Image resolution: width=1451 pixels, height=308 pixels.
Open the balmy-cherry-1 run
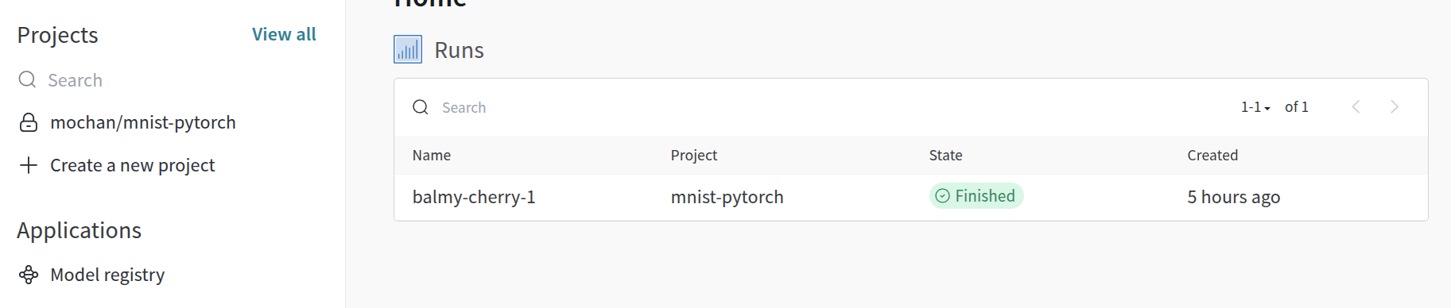(474, 197)
